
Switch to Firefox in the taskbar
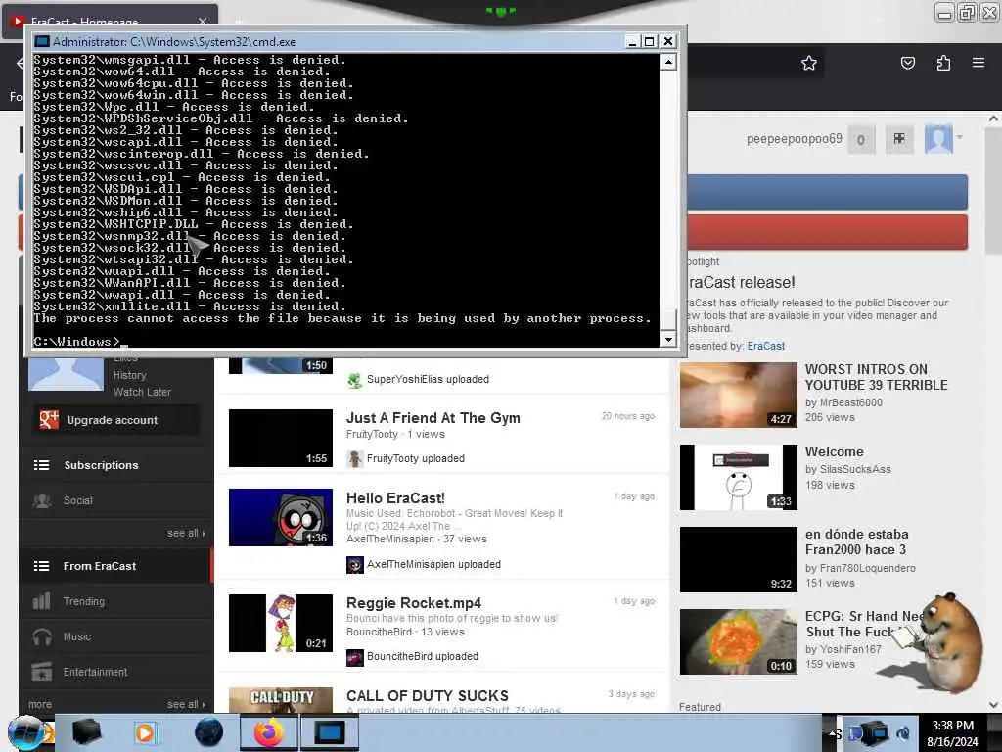click(269, 732)
